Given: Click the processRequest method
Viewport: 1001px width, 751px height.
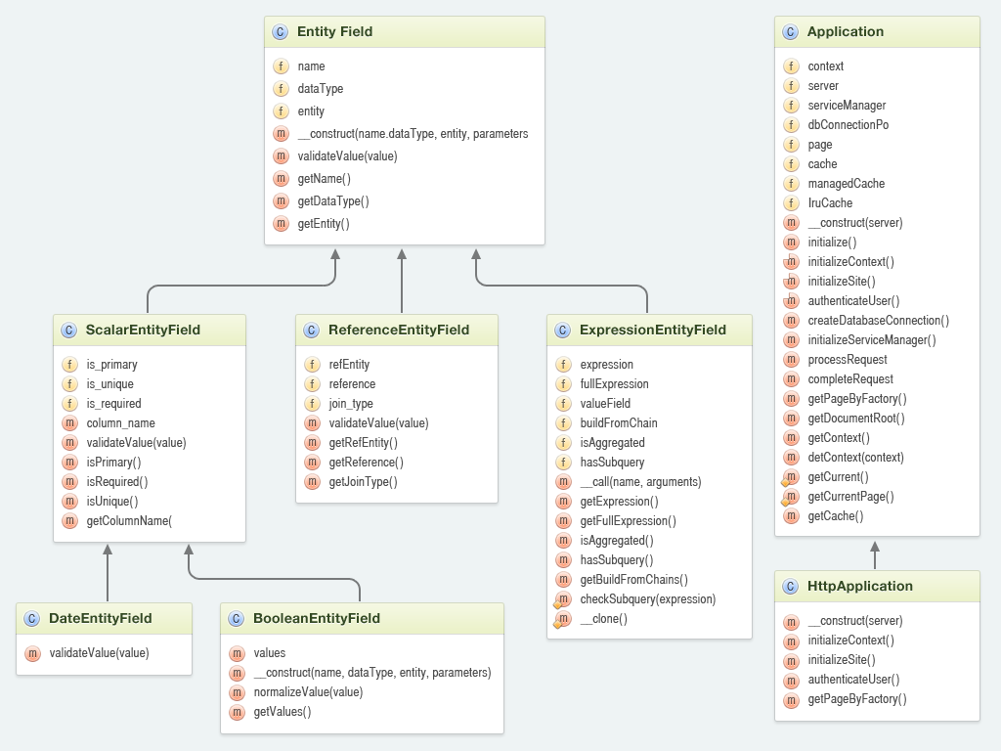Looking at the screenshot, I should pos(848,360).
